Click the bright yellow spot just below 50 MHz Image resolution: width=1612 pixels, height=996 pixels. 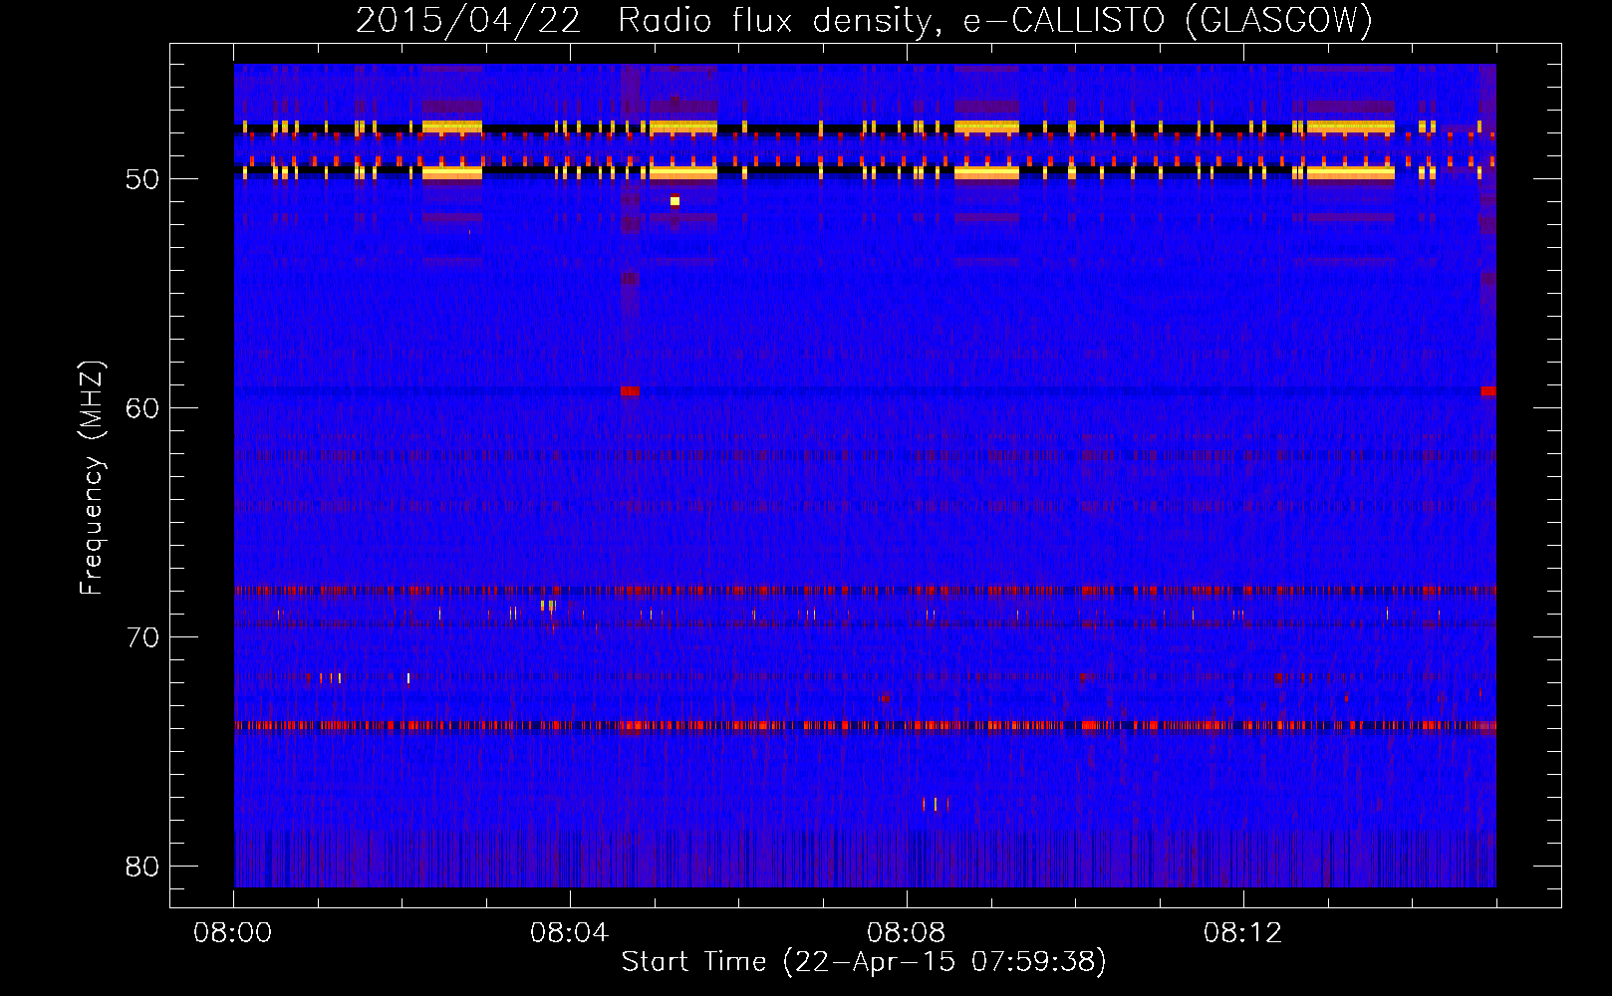pyautogui.click(x=674, y=201)
